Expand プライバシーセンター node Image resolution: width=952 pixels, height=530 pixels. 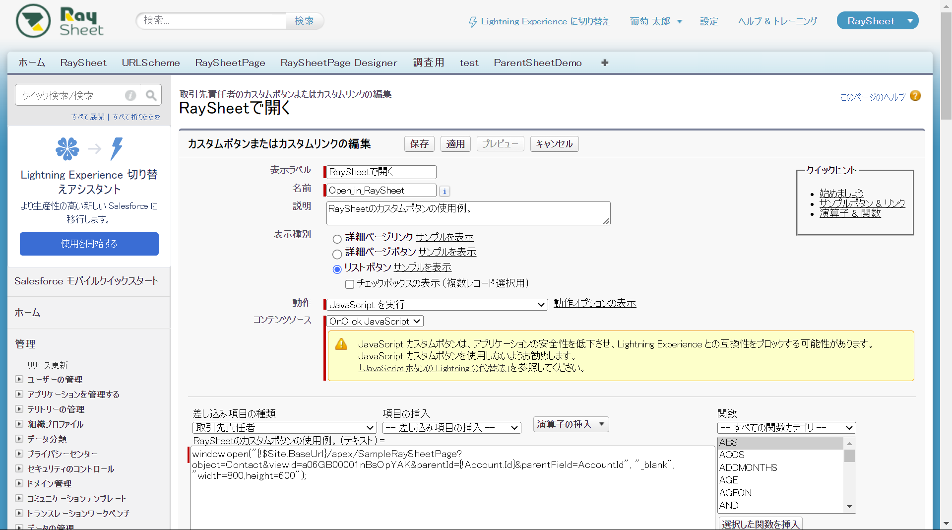19,454
